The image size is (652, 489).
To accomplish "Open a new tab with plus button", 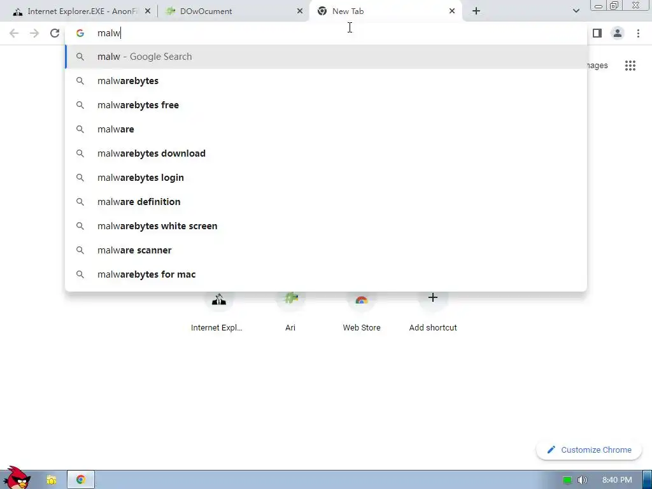I will point(476,11).
